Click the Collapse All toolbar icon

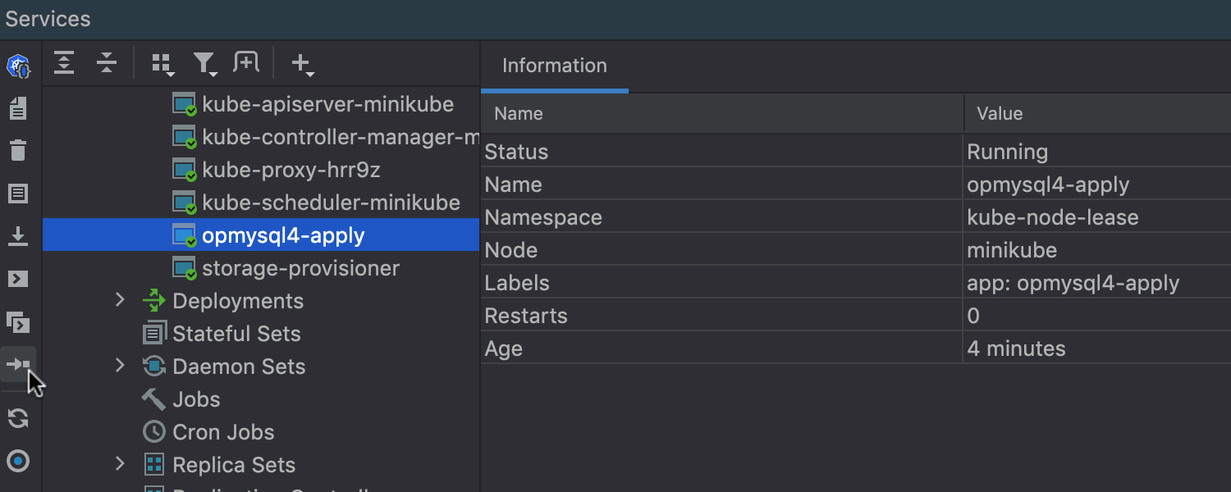[107, 63]
